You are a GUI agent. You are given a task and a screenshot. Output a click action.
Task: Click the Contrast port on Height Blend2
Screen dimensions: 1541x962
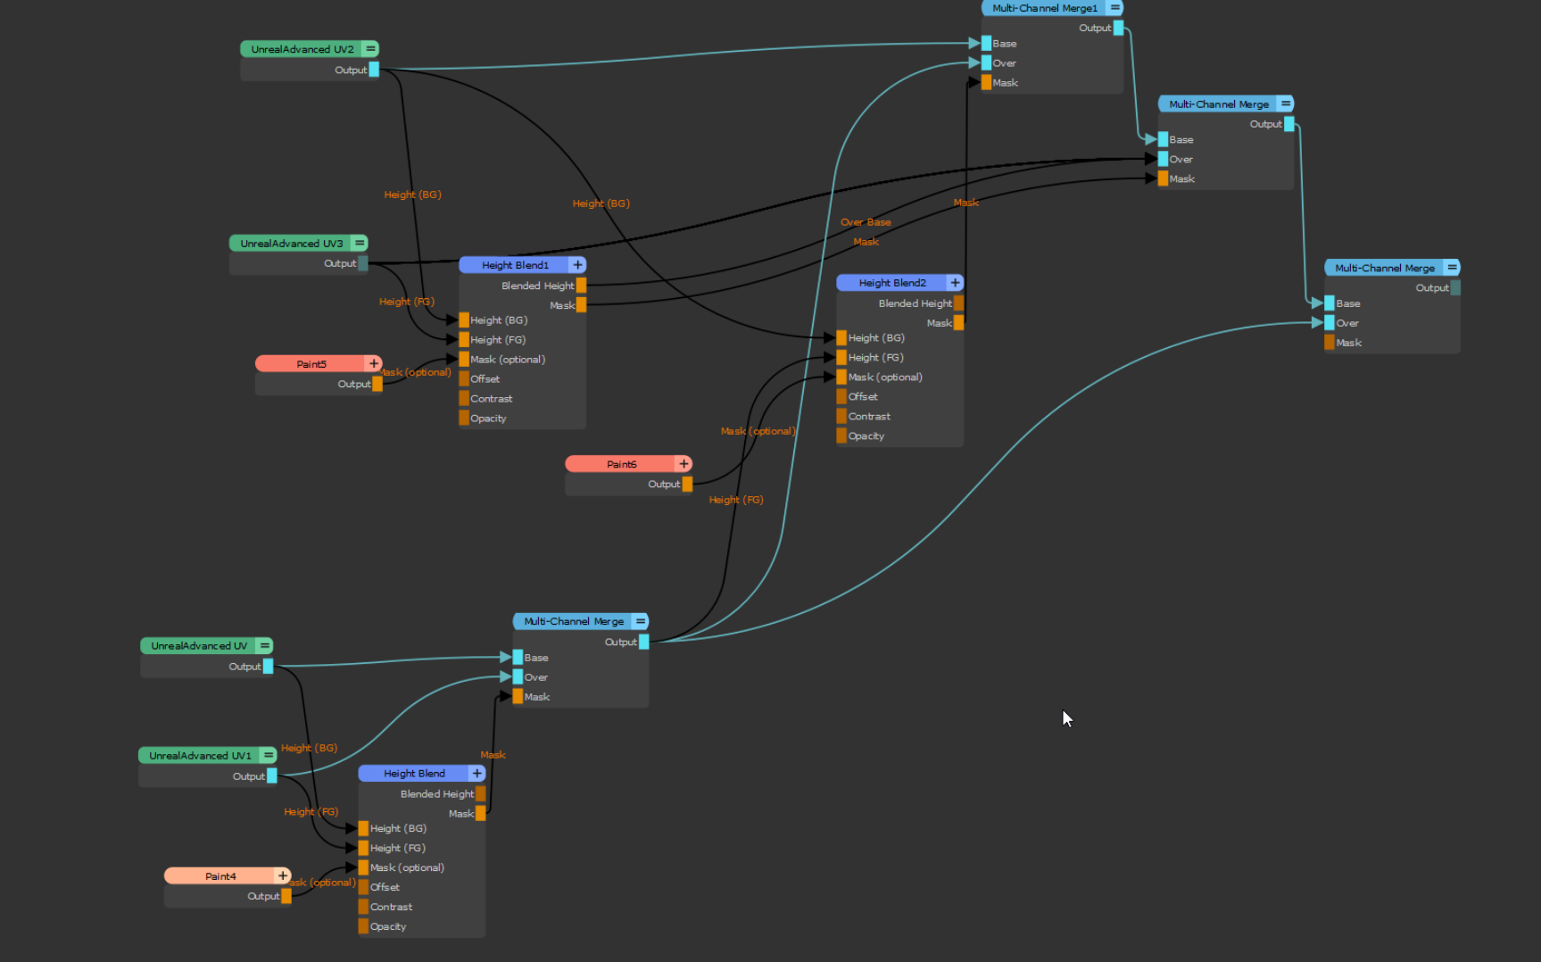(x=841, y=417)
